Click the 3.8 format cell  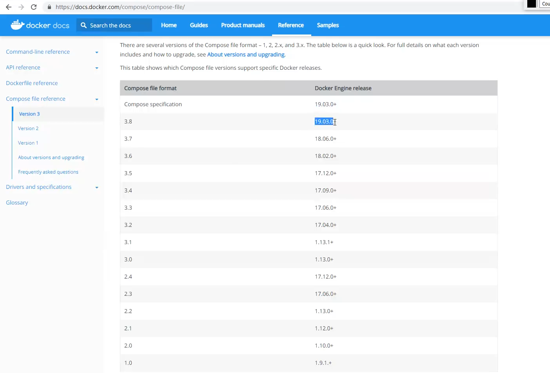(x=128, y=121)
